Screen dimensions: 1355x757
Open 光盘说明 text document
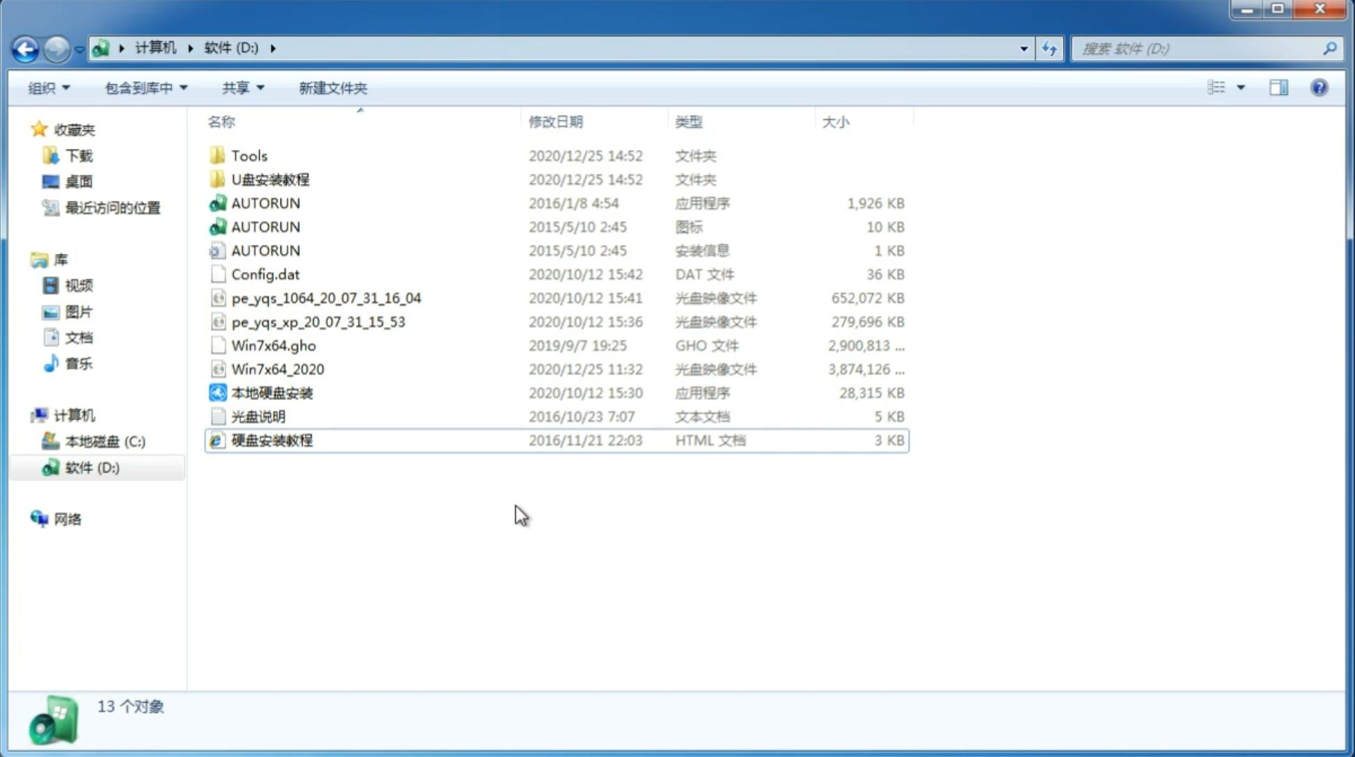[x=257, y=415]
